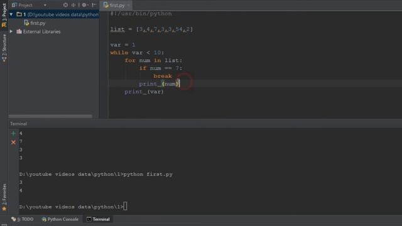Open the Project panel settings gear
This screenshot has width=402, height=226.
click(85, 5)
